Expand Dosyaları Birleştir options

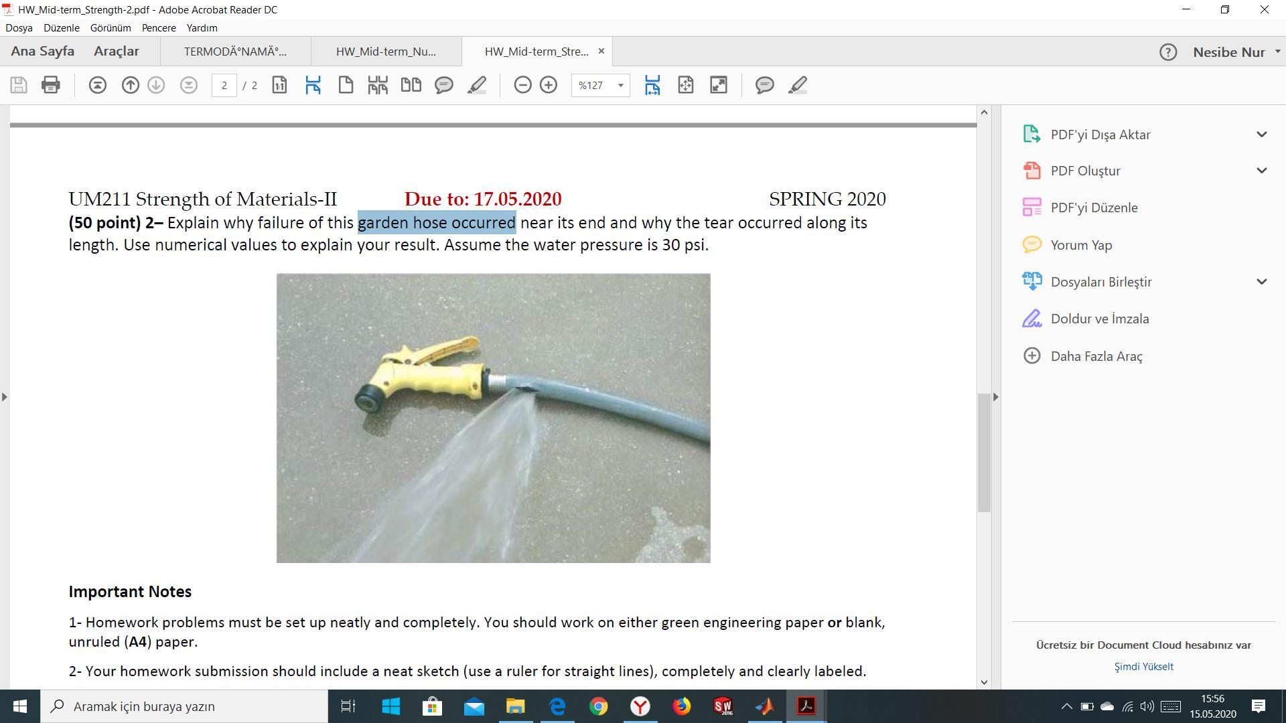pyautogui.click(x=1261, y=282)
